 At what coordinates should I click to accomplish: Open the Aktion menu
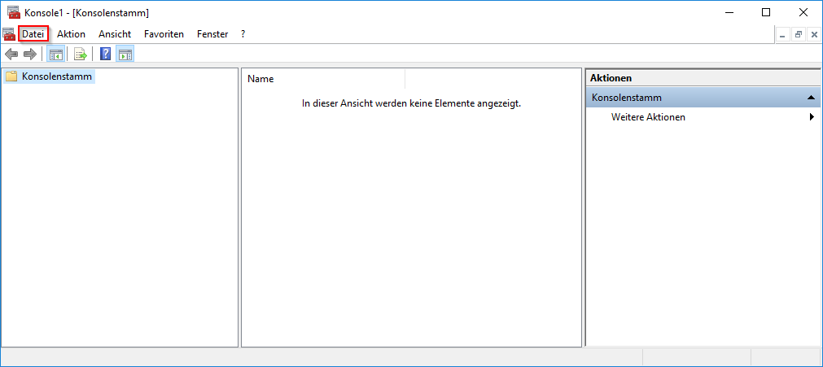[71, 34]
